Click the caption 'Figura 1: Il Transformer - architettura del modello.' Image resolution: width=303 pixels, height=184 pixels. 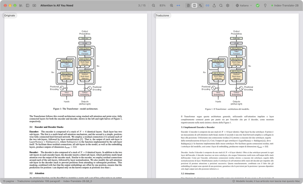point(227,109)
